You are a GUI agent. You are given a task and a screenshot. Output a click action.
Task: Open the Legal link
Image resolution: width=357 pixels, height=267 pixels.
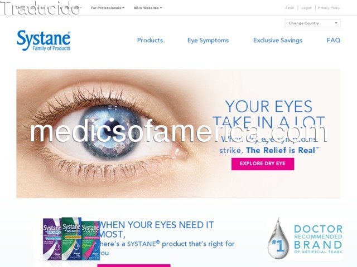[306, 8]
